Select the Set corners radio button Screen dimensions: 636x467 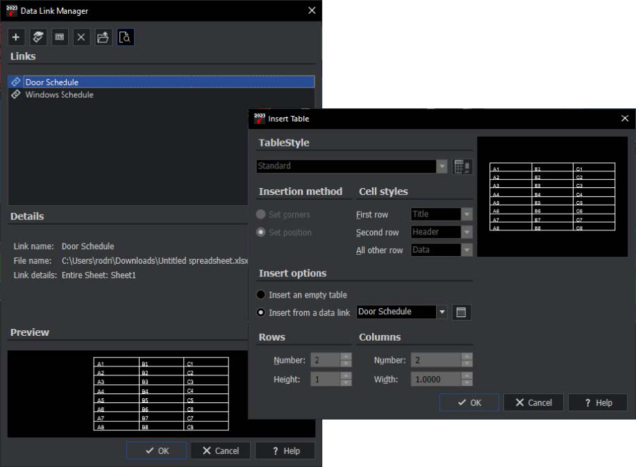[261, 214]
